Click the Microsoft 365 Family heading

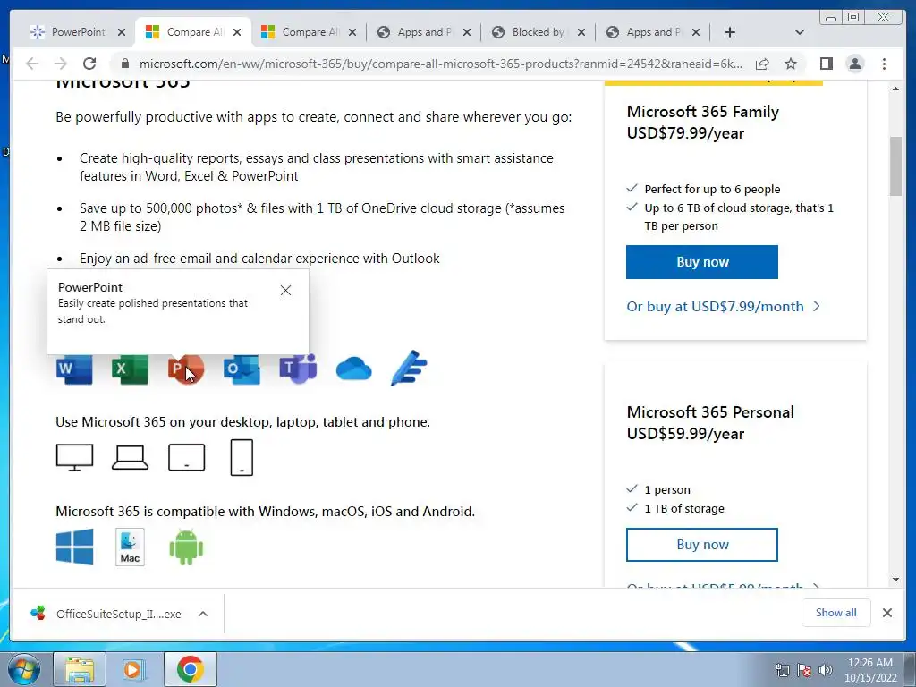pos(703,112)
